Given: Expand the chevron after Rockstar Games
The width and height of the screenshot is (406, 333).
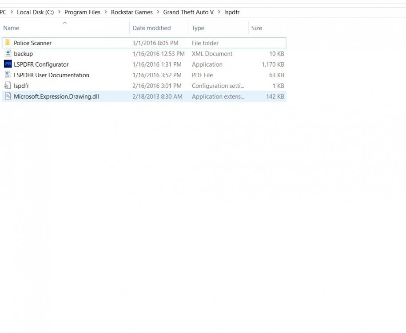Looking at the screenshot, I should [158, 12].
